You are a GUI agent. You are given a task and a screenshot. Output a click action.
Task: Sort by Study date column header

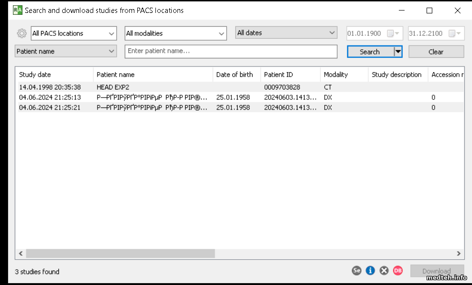pos(54,75)
